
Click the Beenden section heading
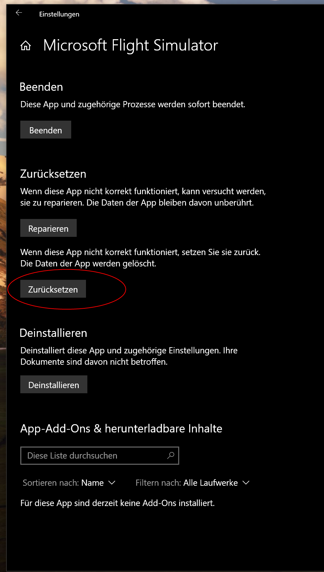(x=41, y=87)
